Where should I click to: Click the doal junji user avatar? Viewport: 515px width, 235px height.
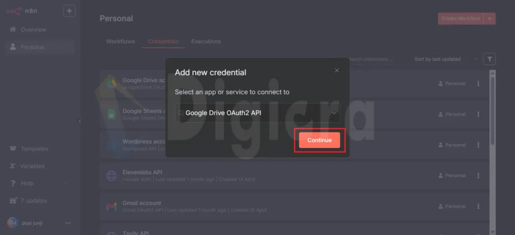(13, 223)
